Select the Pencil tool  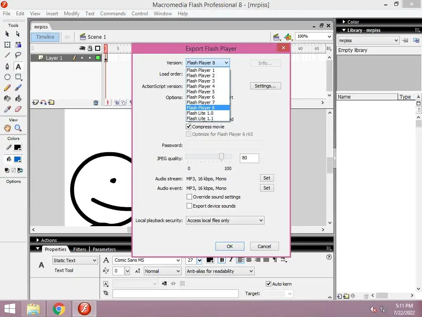(x=7, y=88)
